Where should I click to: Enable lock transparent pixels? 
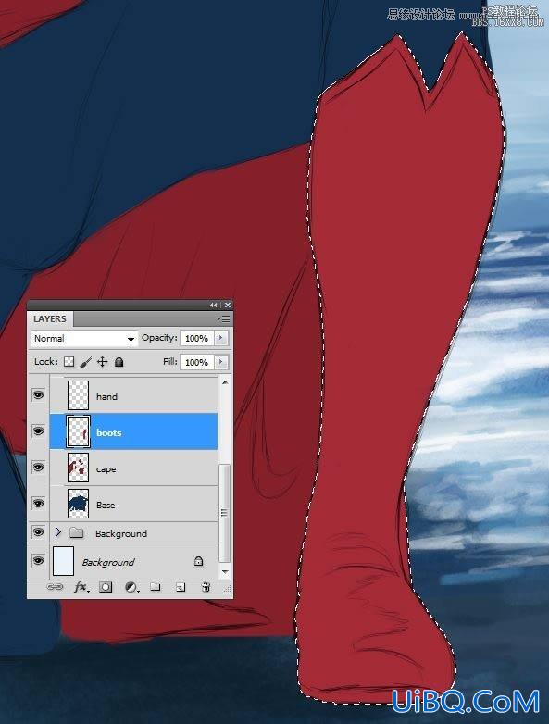(69, 362)
